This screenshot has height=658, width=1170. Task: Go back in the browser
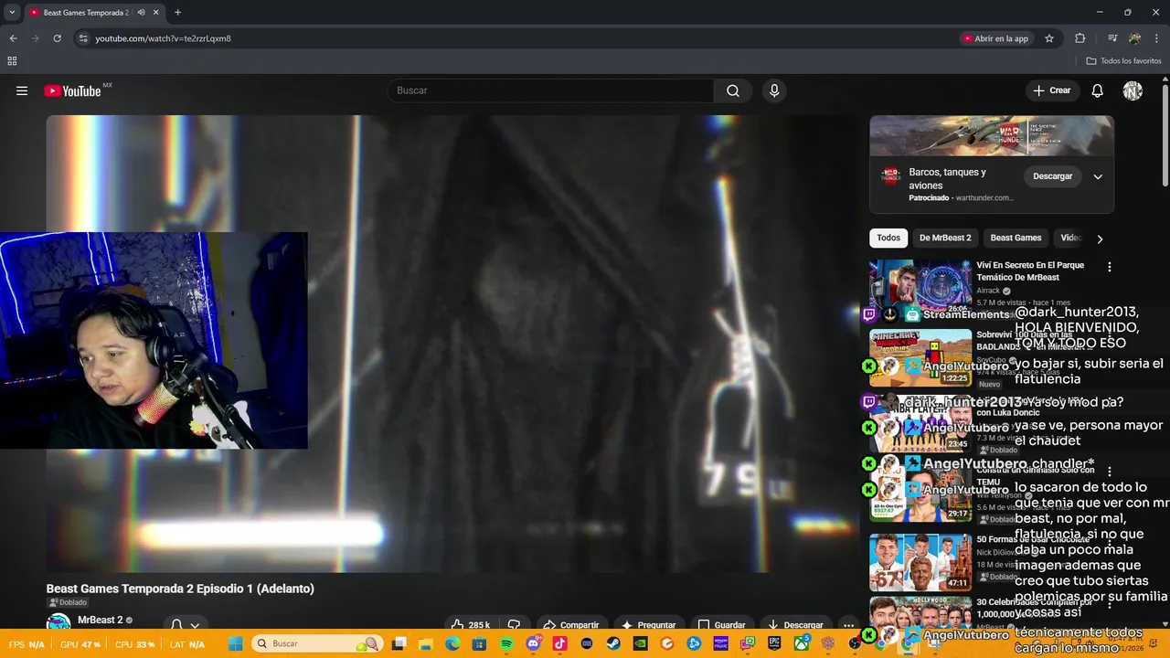tap(14, 38)
